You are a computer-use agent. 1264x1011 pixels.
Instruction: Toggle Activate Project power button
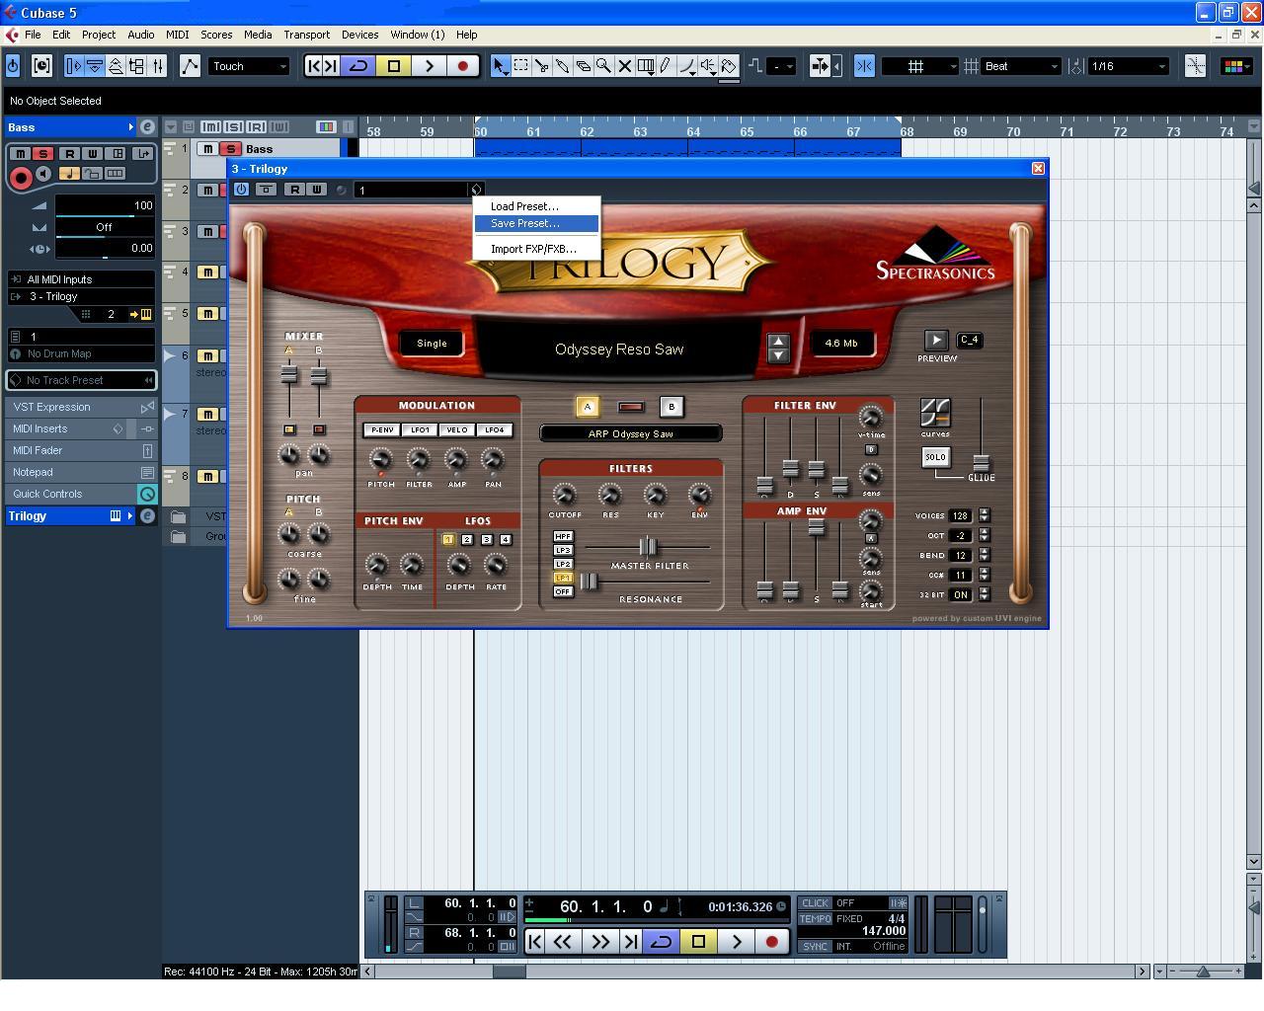tap(13, 66)
